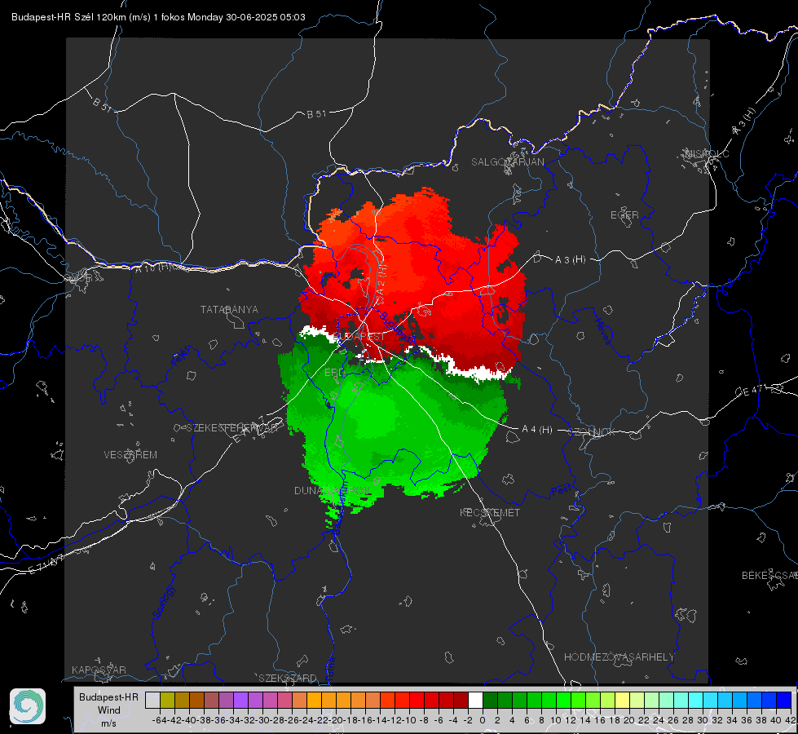
Task: Click the A 3 (H) label below Eger
Action: click(570, 260)
